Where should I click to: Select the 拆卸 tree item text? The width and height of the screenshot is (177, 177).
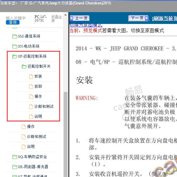point(38,86)
